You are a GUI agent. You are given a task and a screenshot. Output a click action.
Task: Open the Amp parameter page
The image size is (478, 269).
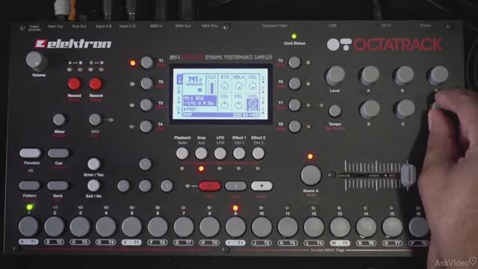click(201, 153)
